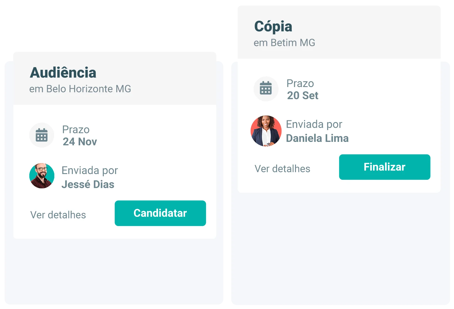Click the location text 'em Belo Horizonte MG'

pyautogui.click(x=80, y=89)
